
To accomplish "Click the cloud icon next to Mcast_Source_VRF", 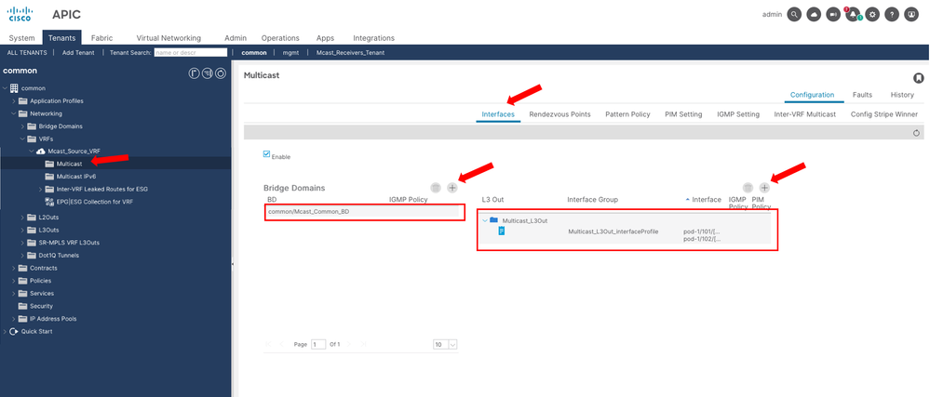I will [41, 152].
